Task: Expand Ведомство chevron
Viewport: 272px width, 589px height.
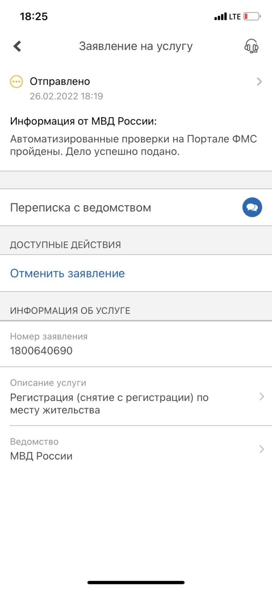Action: pyautogui.click(x=262, y=449)
